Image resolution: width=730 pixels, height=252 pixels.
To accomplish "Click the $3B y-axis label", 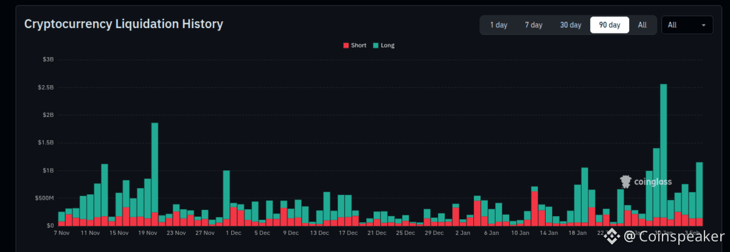I will pyautogui.click(x=47, y=60).
